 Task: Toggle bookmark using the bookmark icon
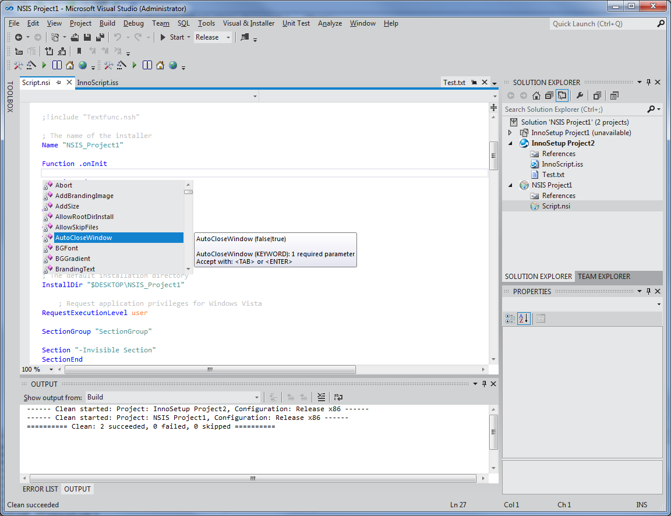[x=79, y=51]
